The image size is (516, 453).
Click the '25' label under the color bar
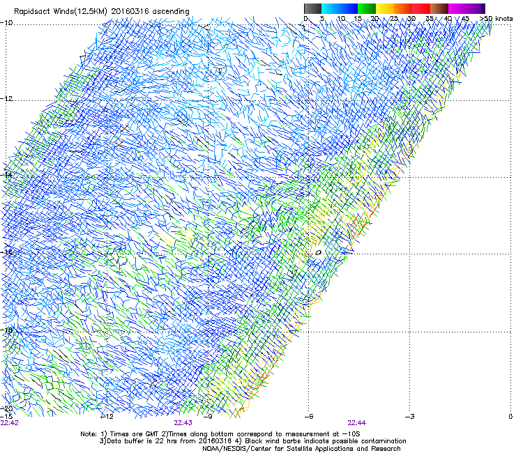(394, 19)
